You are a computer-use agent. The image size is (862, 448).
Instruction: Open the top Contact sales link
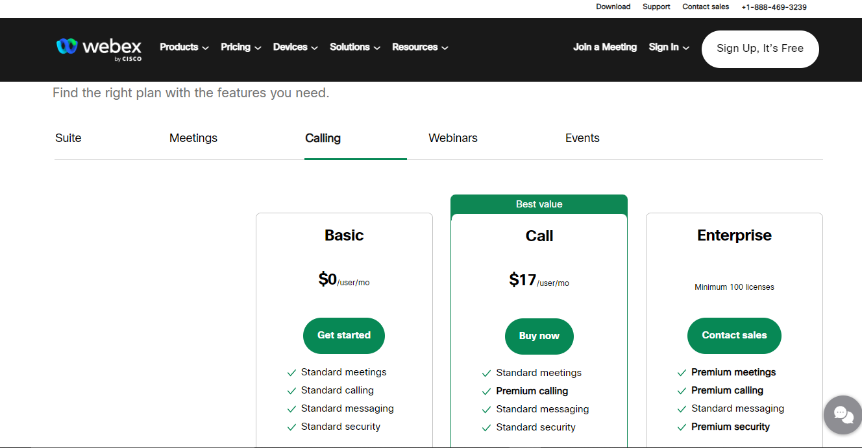pyautogui.click(x=706, y=6)
